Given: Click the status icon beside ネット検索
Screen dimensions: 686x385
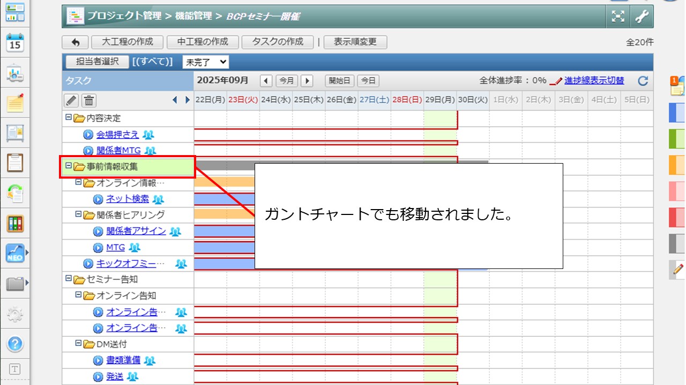Looking at the screenshot, I should [x=98, y=199].
